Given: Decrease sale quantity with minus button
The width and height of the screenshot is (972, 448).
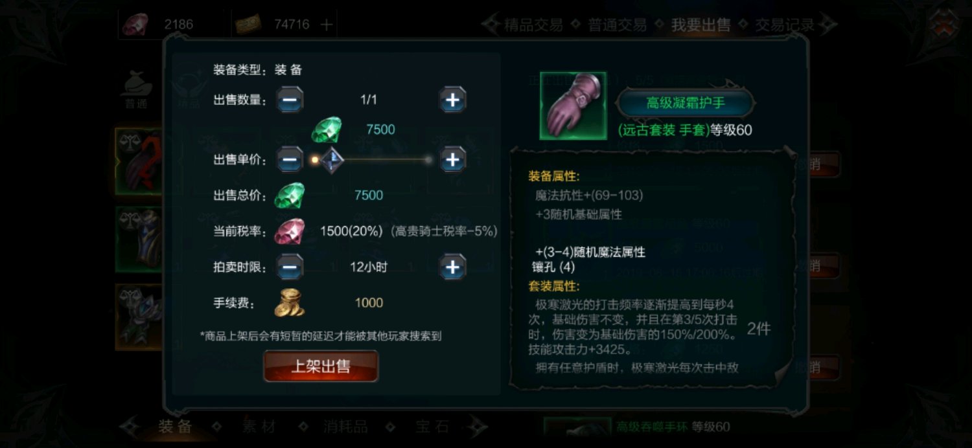Looking at the screenshot, I should tap(290, 100).
